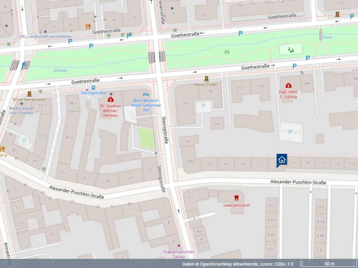Click the Klaus Zindel label

[206, 84]
